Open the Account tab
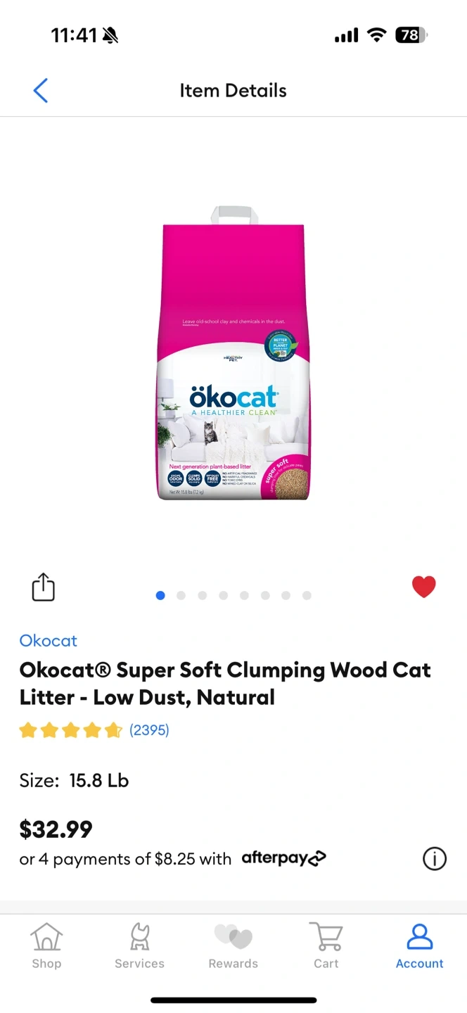Screen dimensions: 467x1013 click(420, 946)
